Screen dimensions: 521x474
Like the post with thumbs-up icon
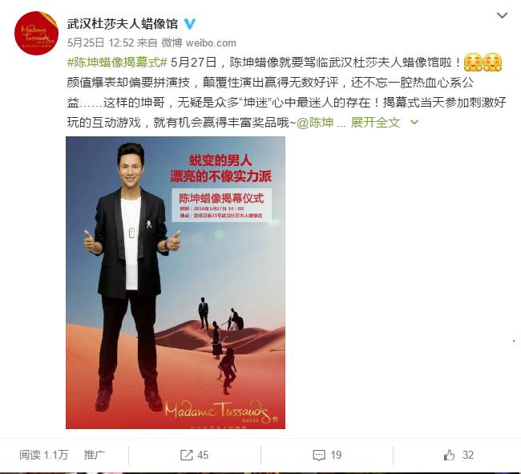click(x=449, y=455)
